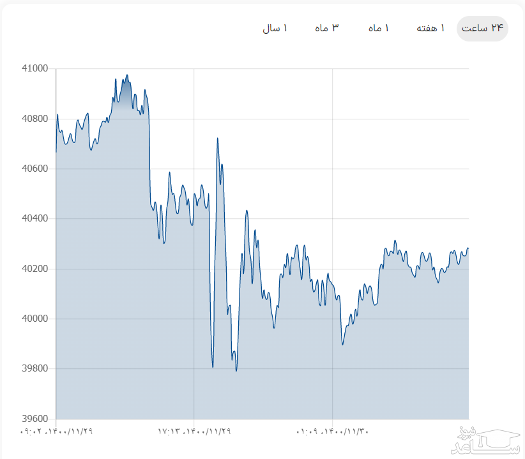Image resolution: width=525 pixels, height=459 pixels.
Task: Click the sharp spike above 40700 after 17:13
Action: pyautogui.click(x=218, y=139)
